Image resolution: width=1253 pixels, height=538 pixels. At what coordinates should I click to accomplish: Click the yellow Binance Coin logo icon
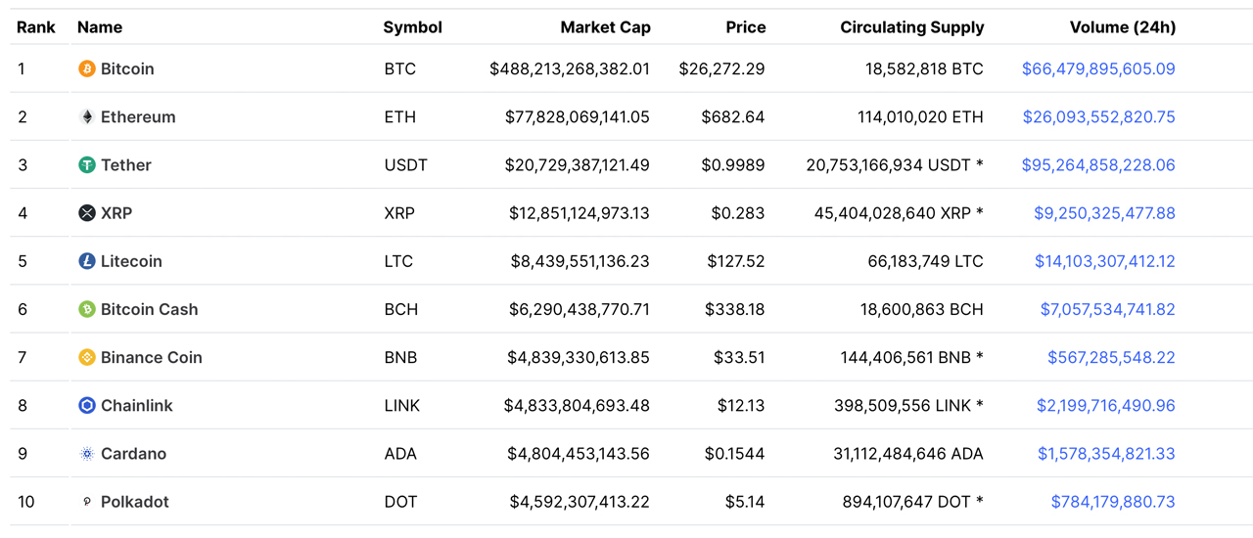tap(87, 357)
